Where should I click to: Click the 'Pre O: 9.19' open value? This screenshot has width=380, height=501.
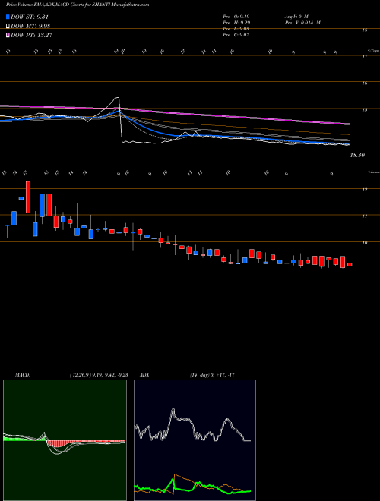pos(236,17)
